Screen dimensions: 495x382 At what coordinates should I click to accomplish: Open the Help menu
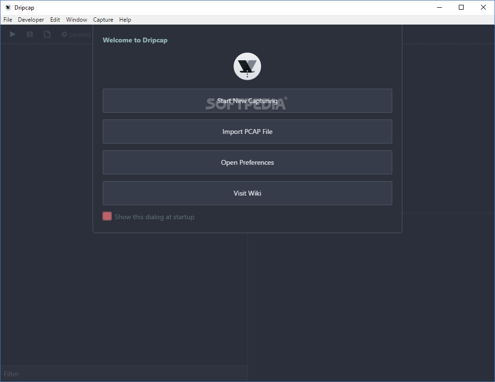125,20
